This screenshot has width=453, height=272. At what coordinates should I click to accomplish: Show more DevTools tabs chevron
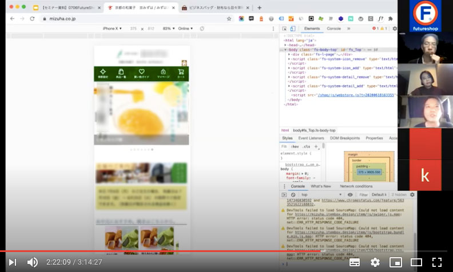click(349, 29)
